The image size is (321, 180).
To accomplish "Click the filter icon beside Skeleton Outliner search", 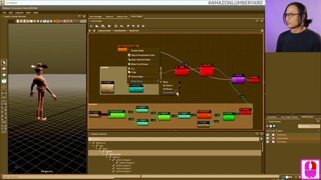I will (x=261, y=139).
